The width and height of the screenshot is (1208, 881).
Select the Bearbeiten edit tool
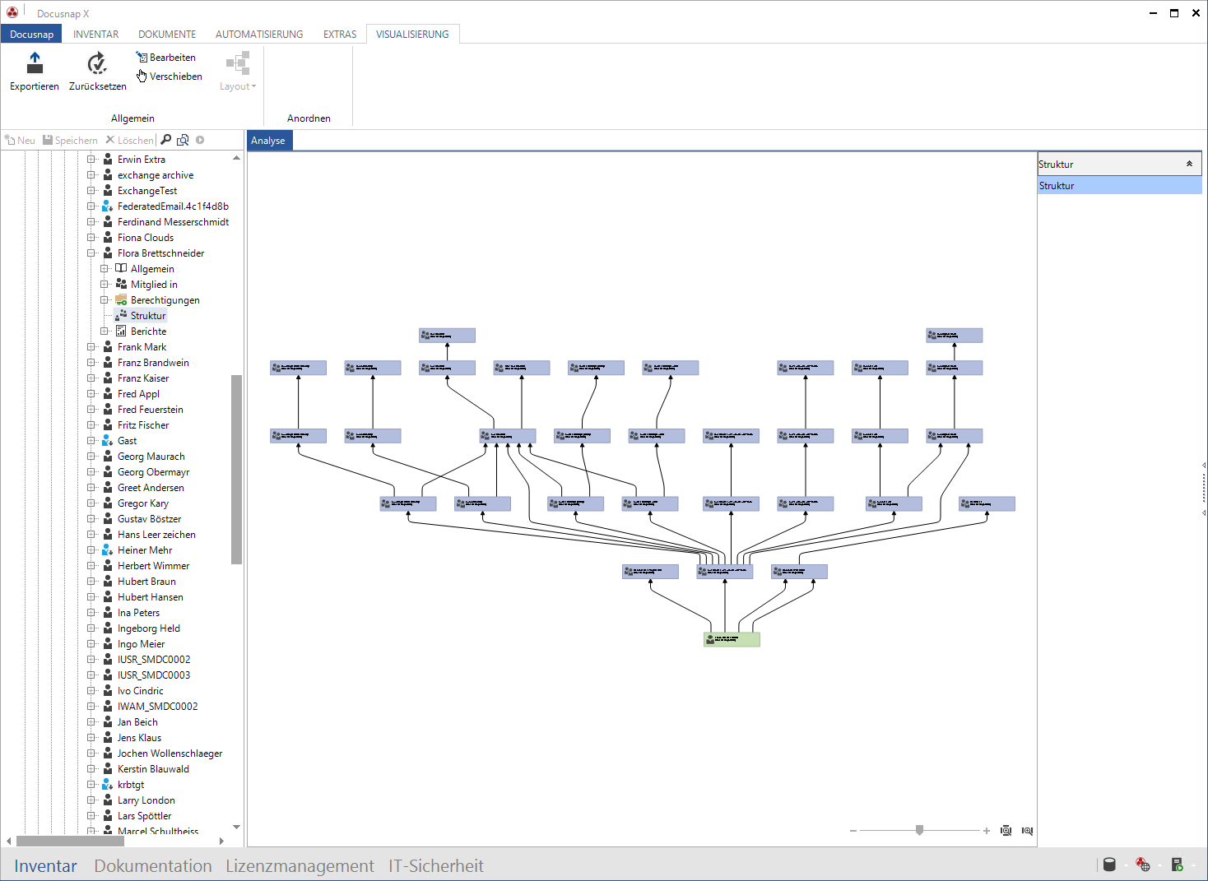tap(166, 57)
